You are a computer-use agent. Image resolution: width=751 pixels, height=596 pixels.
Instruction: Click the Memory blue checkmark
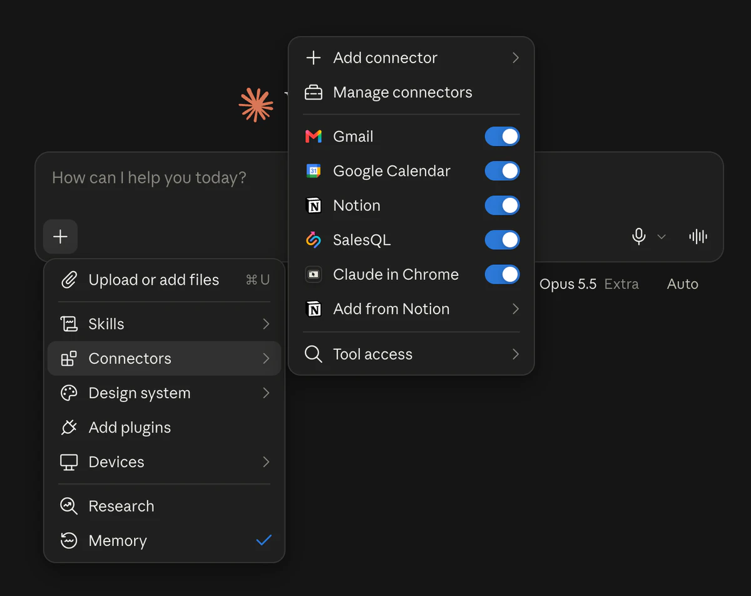click(x=264, y=540)
